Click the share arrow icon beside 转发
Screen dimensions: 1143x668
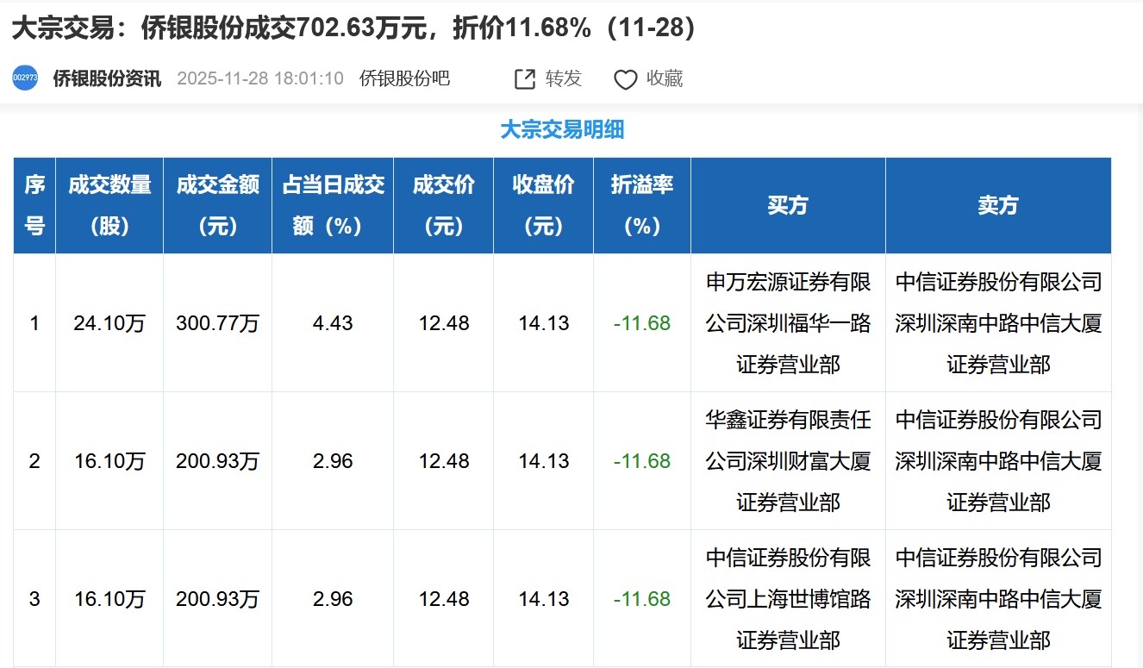tap(525, 79)
